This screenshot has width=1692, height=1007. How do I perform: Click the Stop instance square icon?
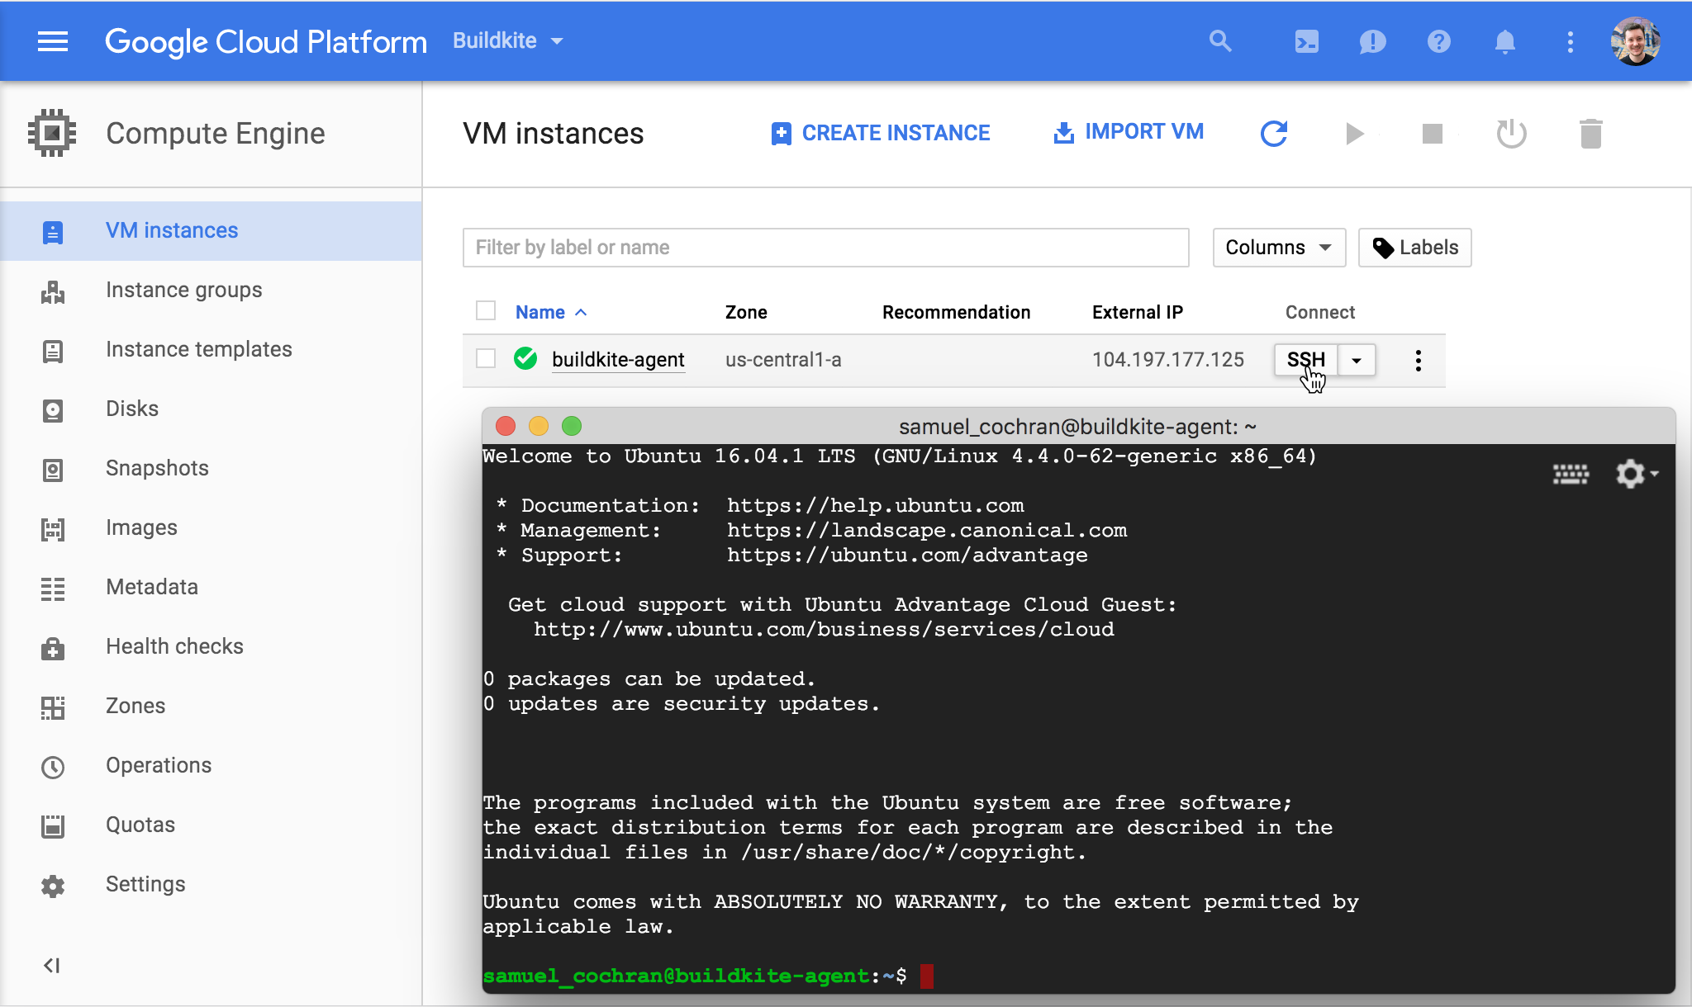tap(1433, 133)
